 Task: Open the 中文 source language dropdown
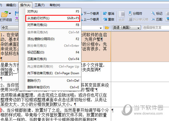[10, 28]
